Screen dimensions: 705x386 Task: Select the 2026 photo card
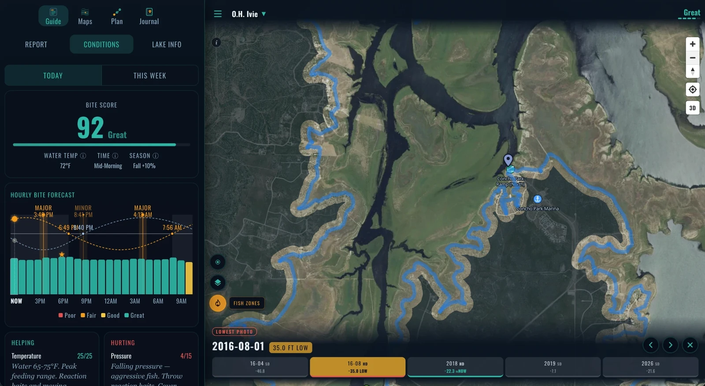coord(650,367)
